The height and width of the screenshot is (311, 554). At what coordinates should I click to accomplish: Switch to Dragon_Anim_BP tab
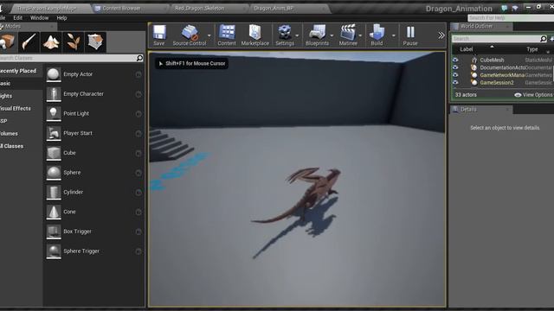click(x=274, y=8)
